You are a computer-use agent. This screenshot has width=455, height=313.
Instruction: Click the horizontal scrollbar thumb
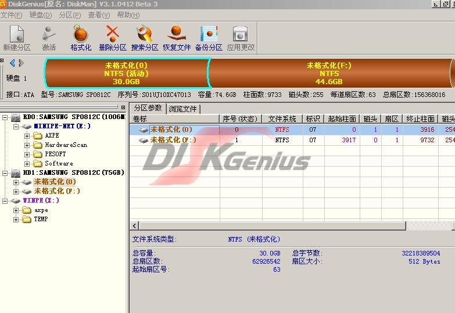coord(272,226)
